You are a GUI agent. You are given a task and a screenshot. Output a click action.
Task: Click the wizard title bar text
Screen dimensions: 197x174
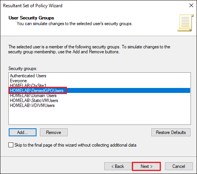click(x=33, y=6)
